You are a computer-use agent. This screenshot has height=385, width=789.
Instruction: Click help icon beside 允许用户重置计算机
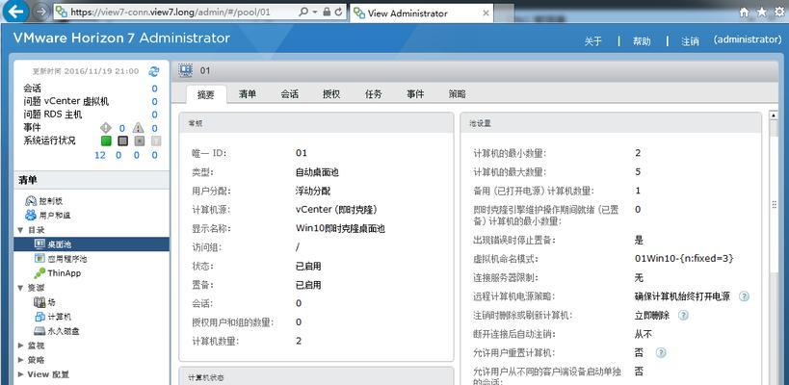pyautogui.click(x=661, y=353)
